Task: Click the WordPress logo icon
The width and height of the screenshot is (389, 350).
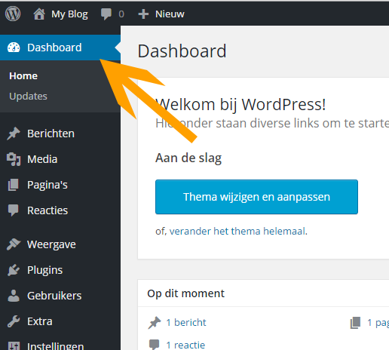Action: coord(13,14)
